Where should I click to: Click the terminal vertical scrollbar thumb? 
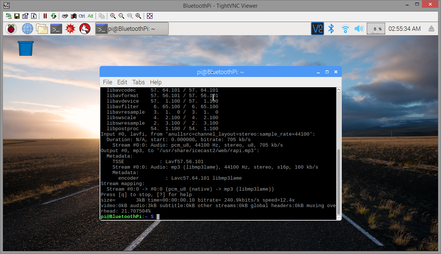[x=339, y=181]
